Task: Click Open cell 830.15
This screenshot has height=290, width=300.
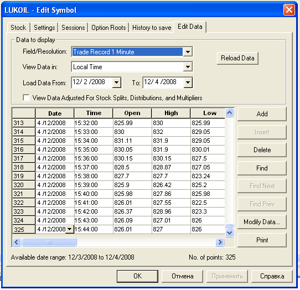Action: pyautogui.click(x=132, y=158)
